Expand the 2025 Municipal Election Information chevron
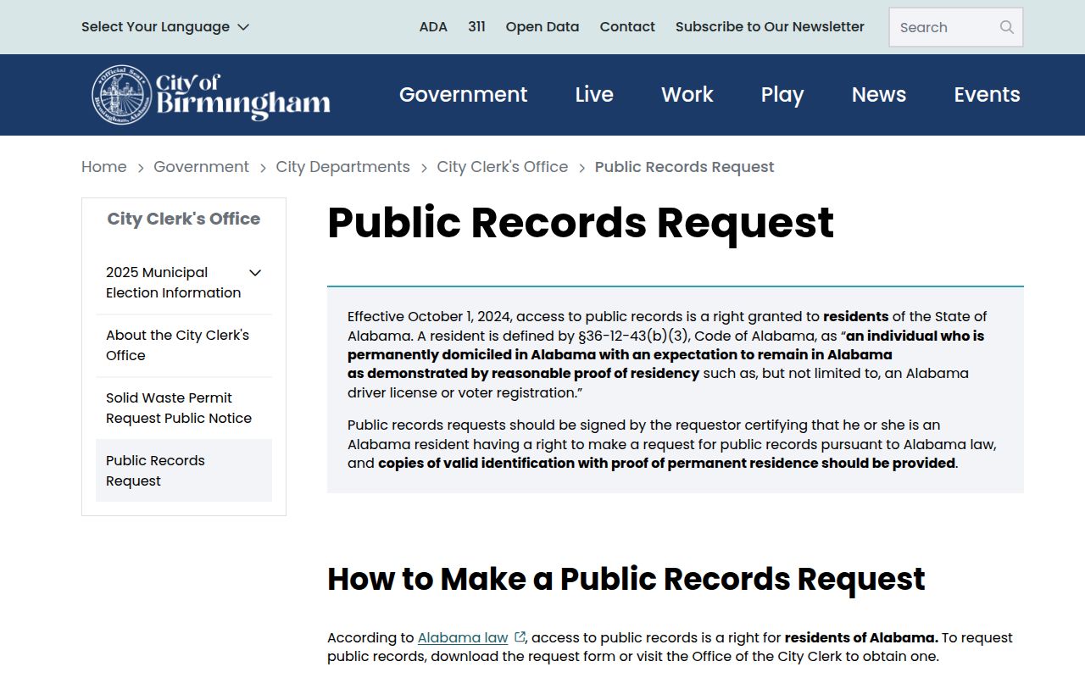Screen dimensions: 1085x678 pos(255,273)
